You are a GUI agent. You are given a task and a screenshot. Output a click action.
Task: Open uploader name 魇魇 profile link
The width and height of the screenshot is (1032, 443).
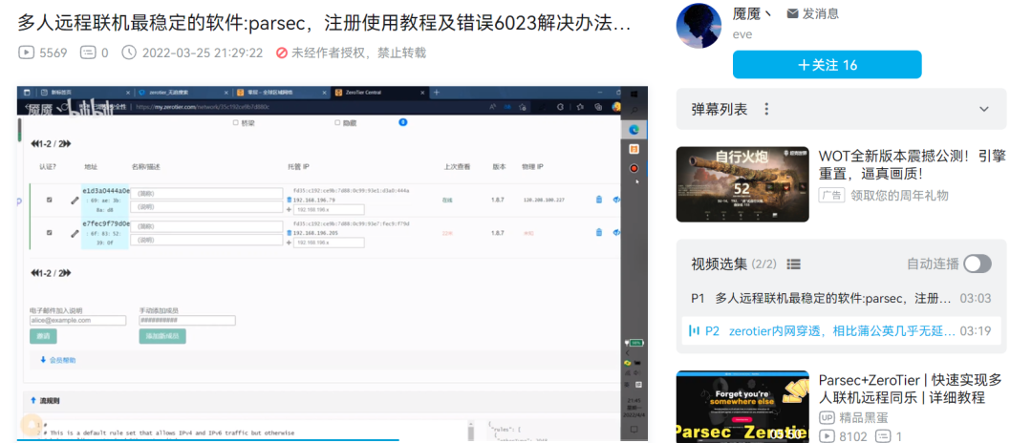754,13
